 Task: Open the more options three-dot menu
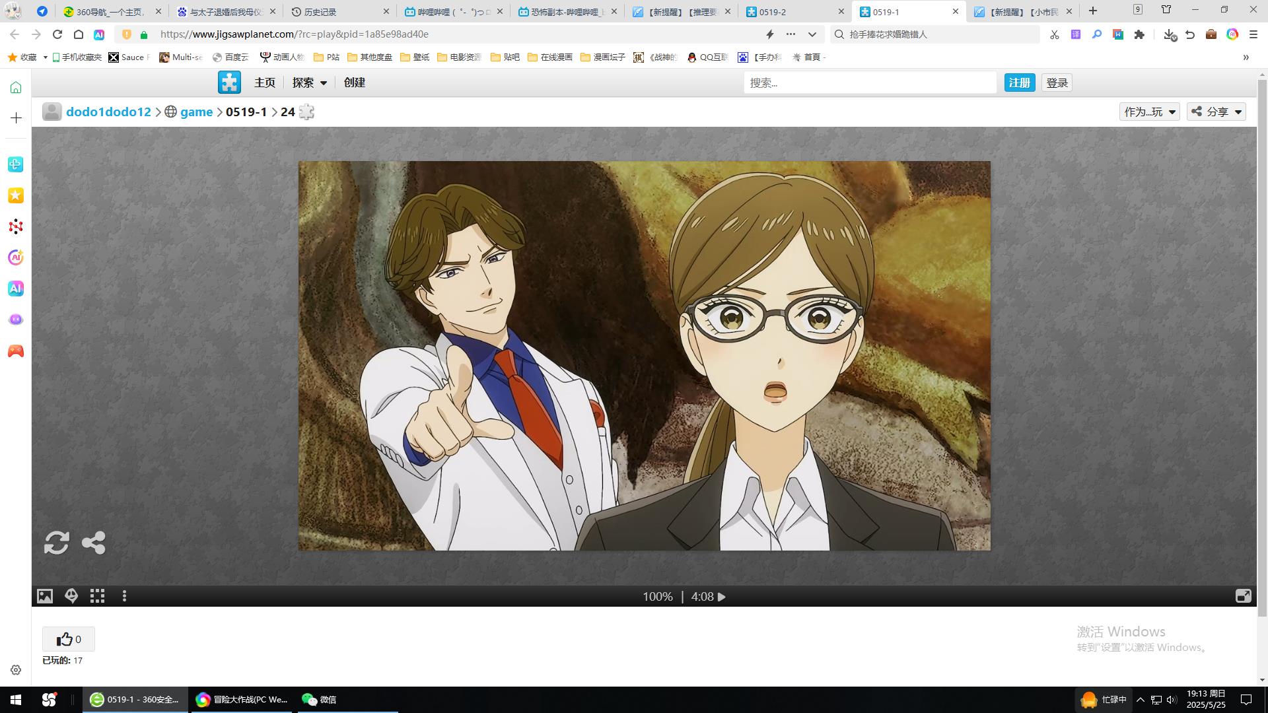coord(124,596)
